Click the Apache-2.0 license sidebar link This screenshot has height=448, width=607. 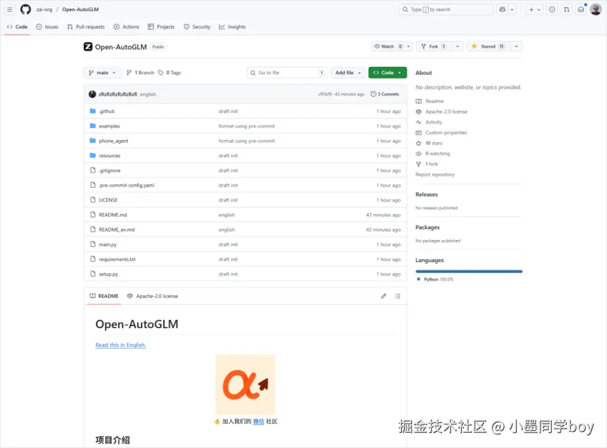point(446,111)
